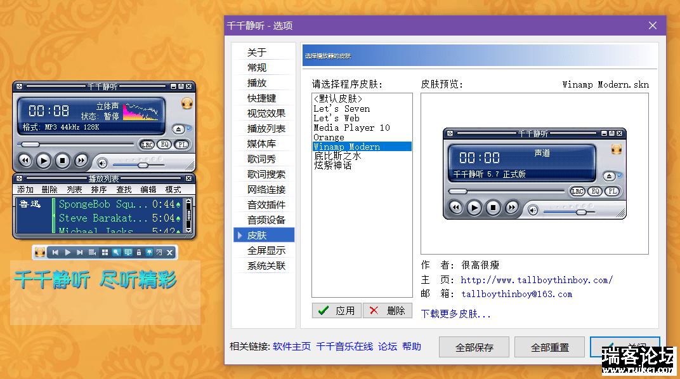Click the next-track icon on the mini toolbar
The width and height of the screenshot is (680, 379).
click(x=79, y=253)
